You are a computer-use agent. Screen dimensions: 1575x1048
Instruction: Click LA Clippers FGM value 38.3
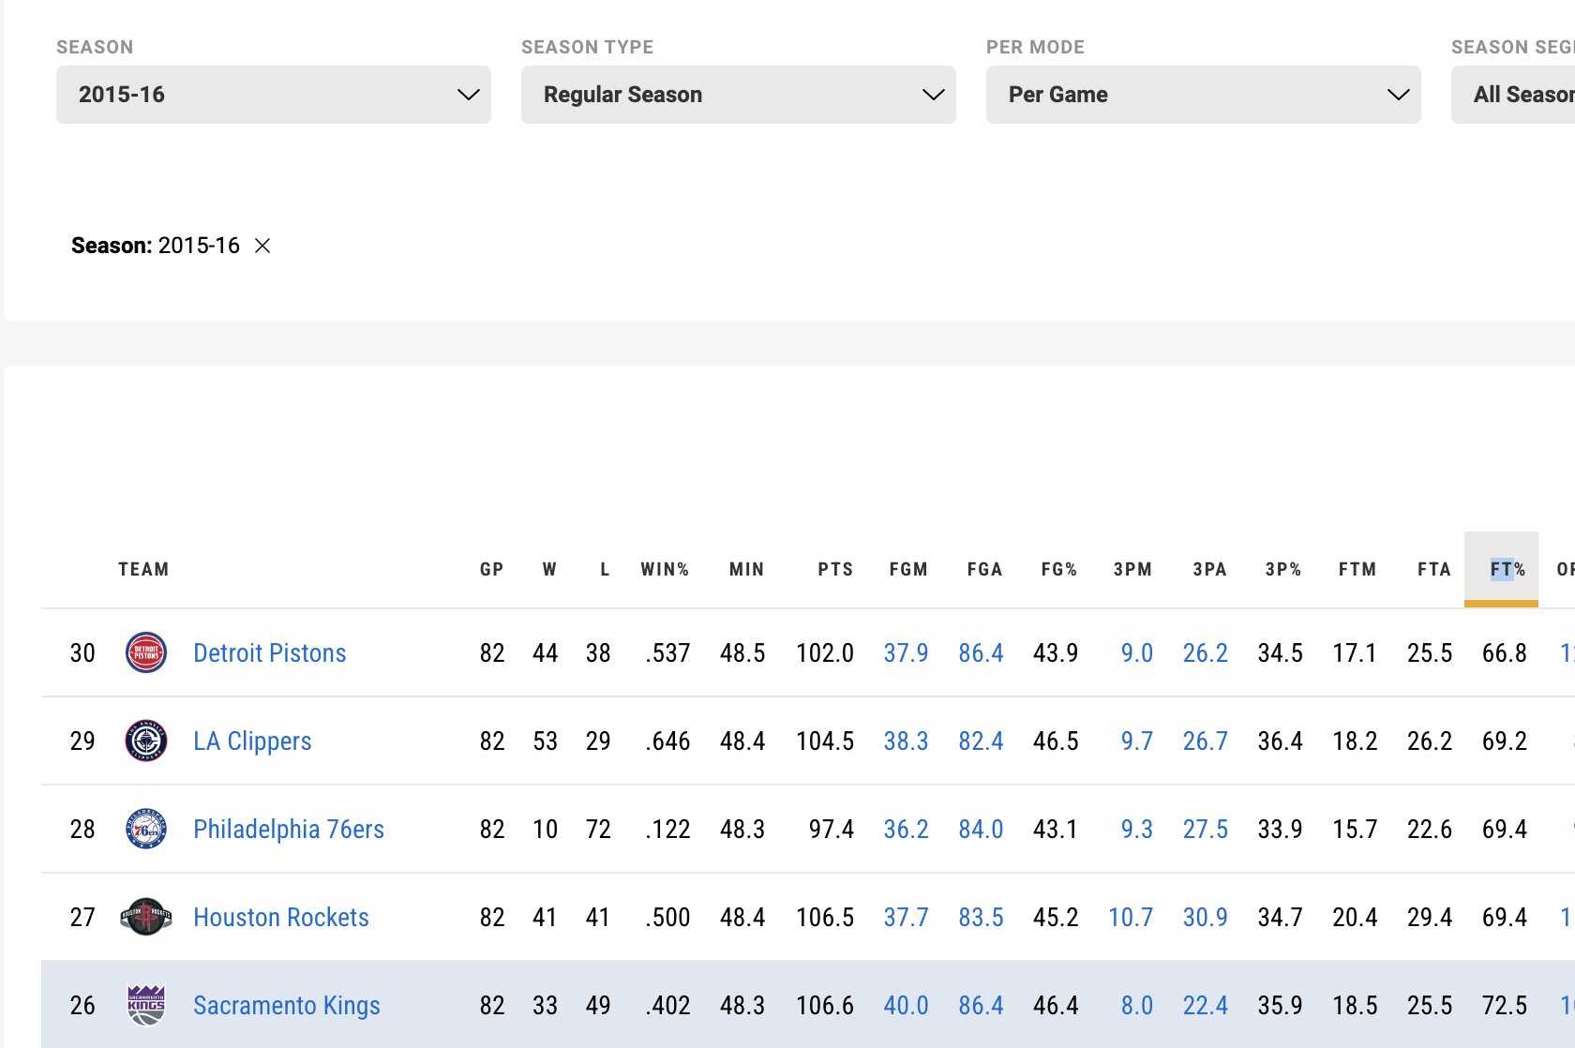[906, 741]
